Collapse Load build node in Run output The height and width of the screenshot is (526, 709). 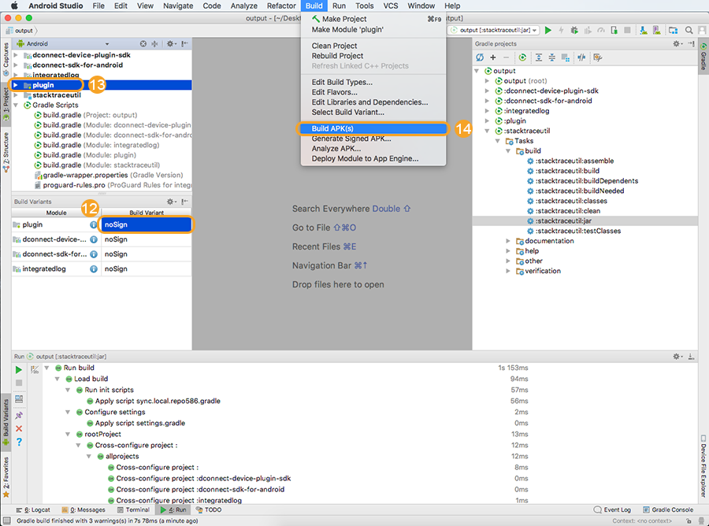(x=57, y=379)
